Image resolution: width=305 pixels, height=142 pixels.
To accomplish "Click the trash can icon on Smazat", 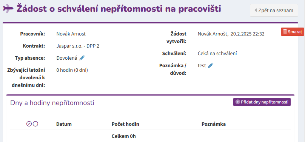I will pyautogui.click(x=285, y=32).
